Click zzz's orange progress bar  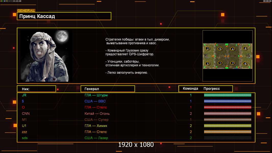click(228, 132)
